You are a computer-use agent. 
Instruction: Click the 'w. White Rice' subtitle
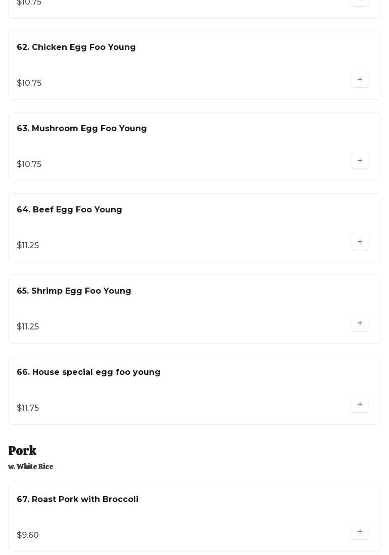click(31, 467)
